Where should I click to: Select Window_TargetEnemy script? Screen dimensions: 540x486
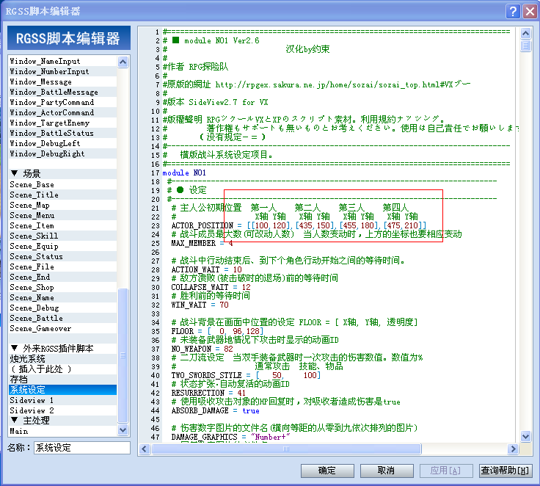(x=62, y=123)
